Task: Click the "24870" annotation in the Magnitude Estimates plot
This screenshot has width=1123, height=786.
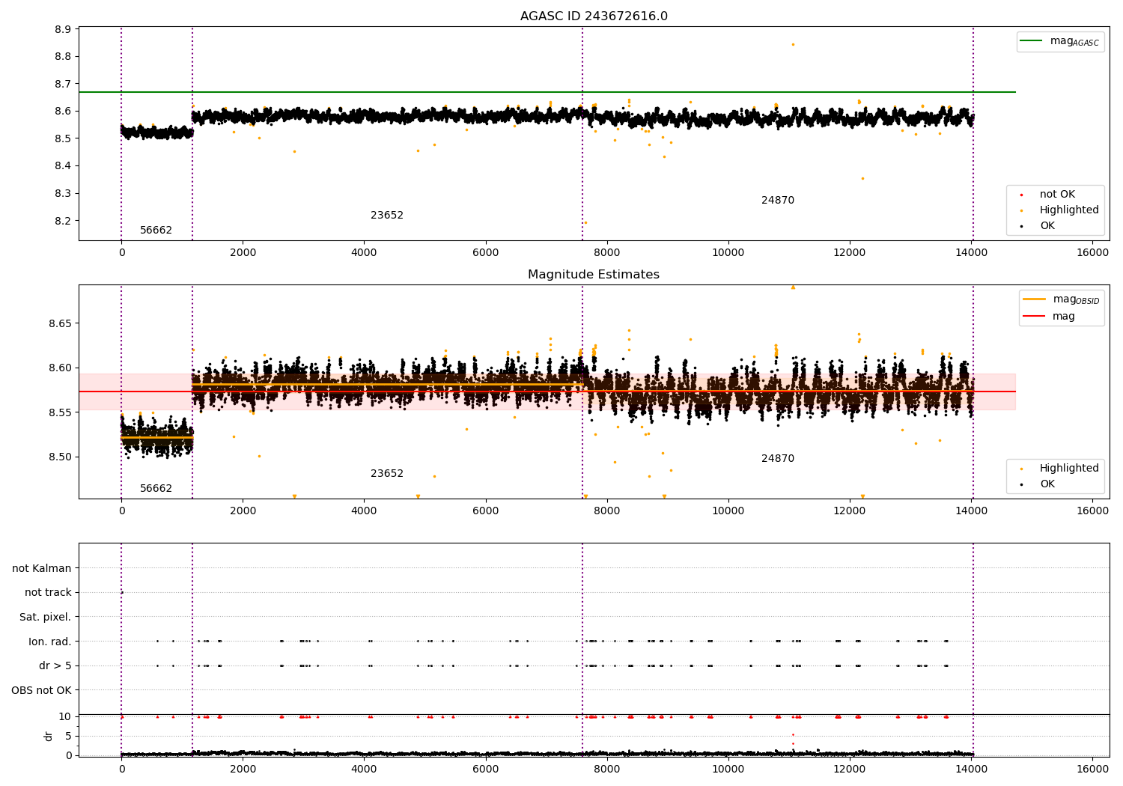Action: tap(778, 459)
